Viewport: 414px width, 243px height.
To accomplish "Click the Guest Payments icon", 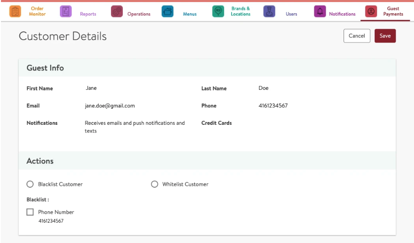I will coord(371,11).
